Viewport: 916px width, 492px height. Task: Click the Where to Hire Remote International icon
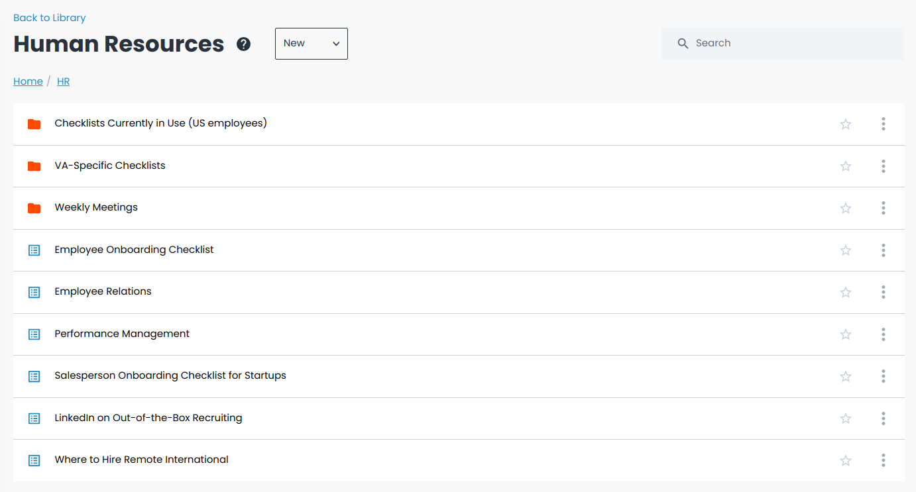(34, 460)
